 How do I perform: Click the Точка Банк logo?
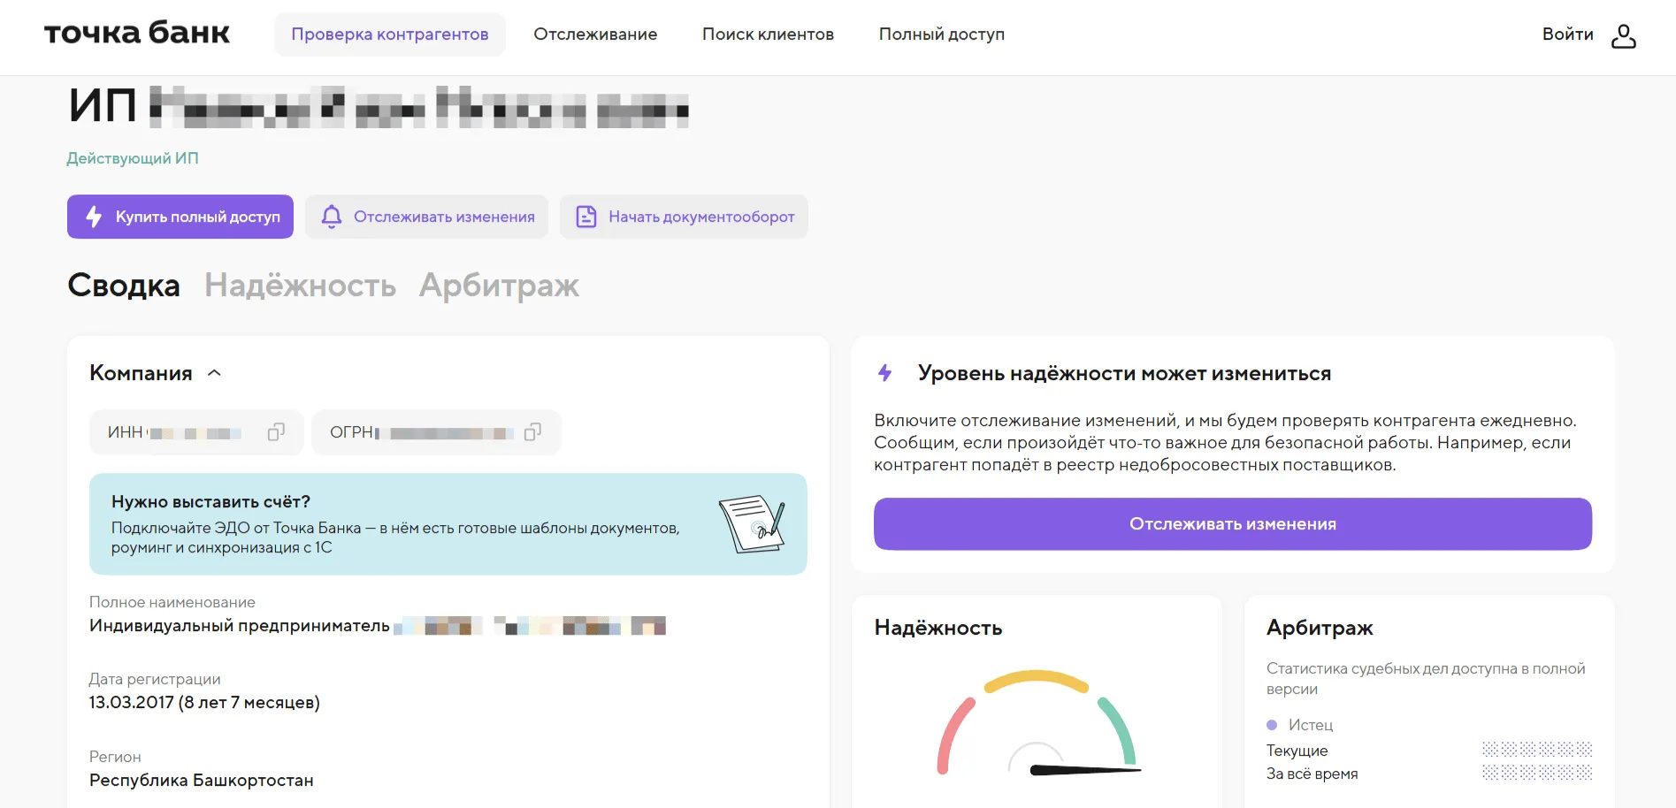[x=137, y=34]
